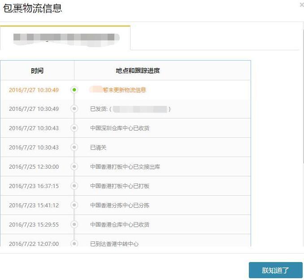Click the 中国香港仓库中心已收货 entry
The height and width of the screenshot is (280, 304).
[120, 224]
